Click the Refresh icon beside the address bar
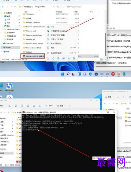 coord(58,7)
